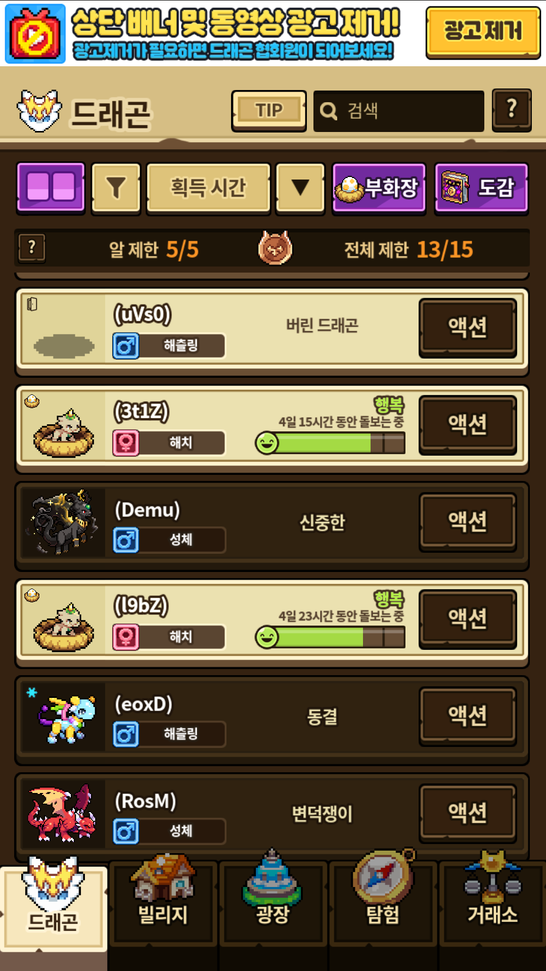Open the 도감 encyclopedia book
Screen dimensions: 546x971
click(481, 188)
